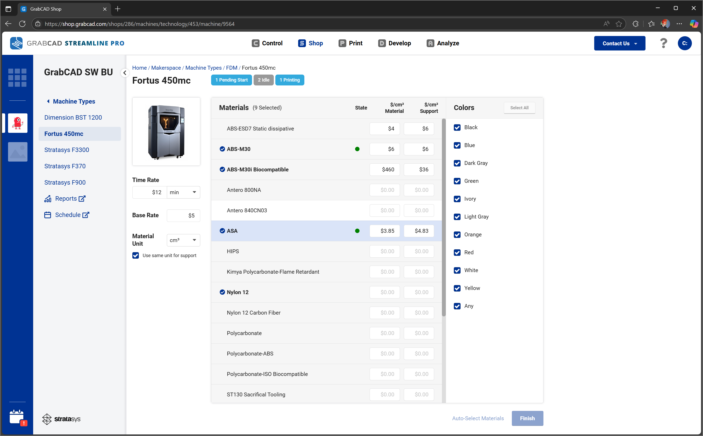Screen dimensions: 703x436
Task: Click the Auto-Select Materials link
Action: [x=478, y=418]
